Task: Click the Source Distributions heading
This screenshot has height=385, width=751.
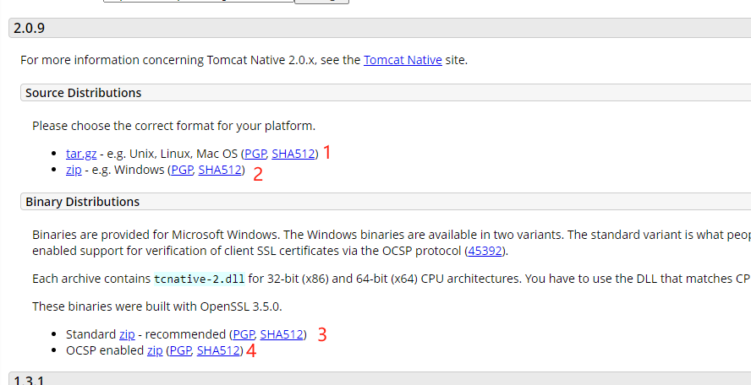Action: 84,93
